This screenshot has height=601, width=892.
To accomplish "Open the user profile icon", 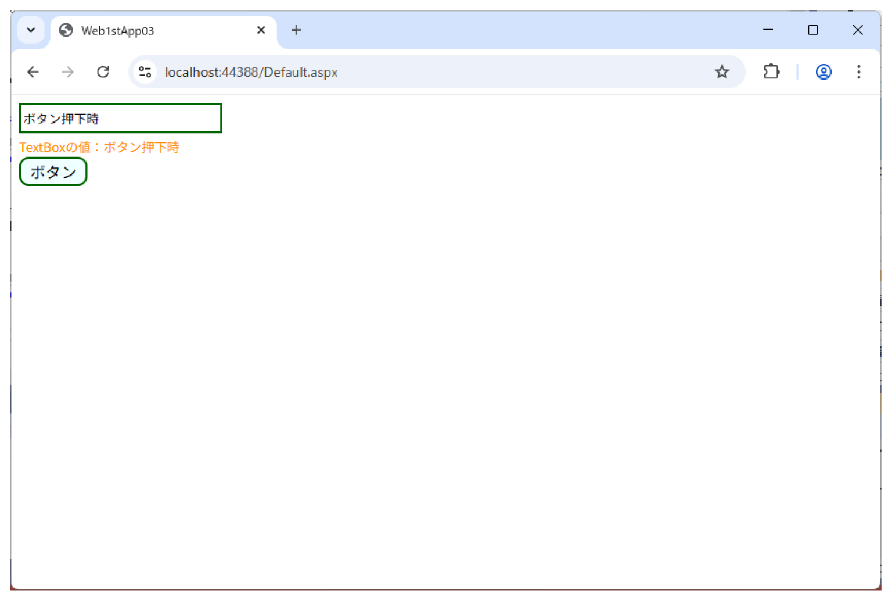I will point(823,71).
